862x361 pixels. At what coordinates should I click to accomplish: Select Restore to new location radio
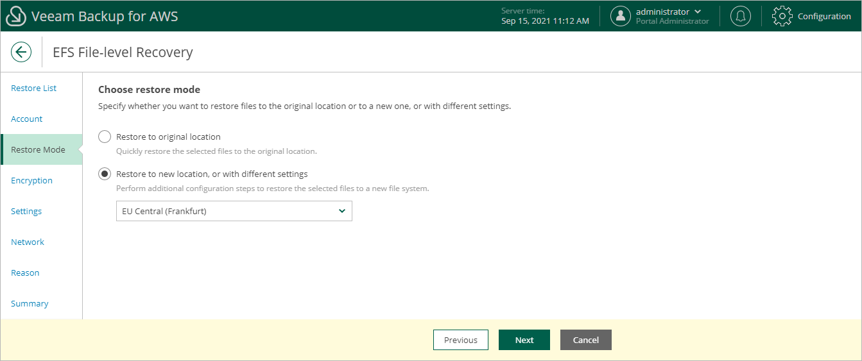coord(105,174)
